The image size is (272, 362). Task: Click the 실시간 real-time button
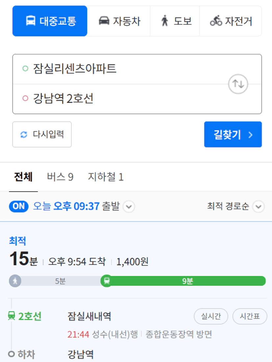[x=211, y=316]
